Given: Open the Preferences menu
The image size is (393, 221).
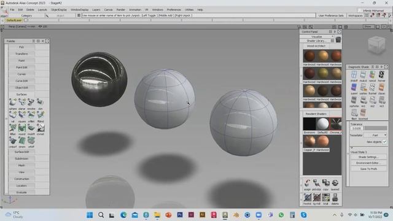Looking at the screenshot, I should click(x=174, y=10).
